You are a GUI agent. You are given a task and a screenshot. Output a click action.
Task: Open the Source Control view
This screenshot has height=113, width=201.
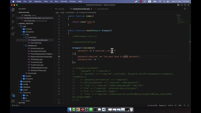13,22
